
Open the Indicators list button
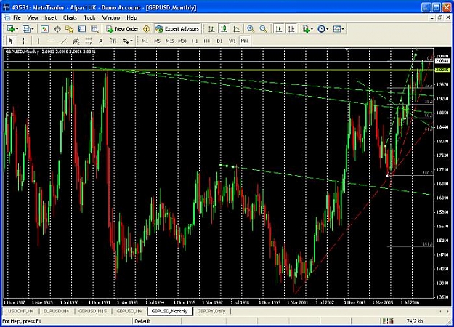coord(306,29)
